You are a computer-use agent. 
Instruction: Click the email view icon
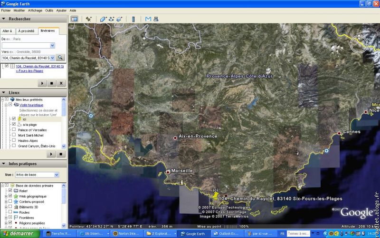click(x=148, y=19)
